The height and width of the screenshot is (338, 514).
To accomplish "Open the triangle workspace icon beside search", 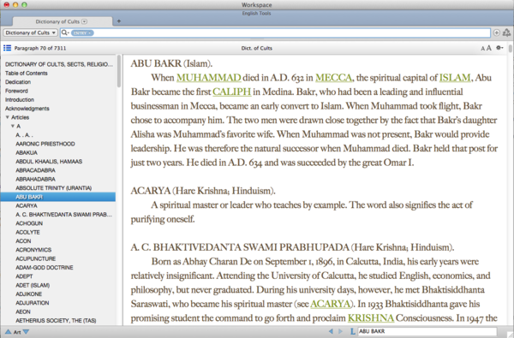I will (506, 33).
